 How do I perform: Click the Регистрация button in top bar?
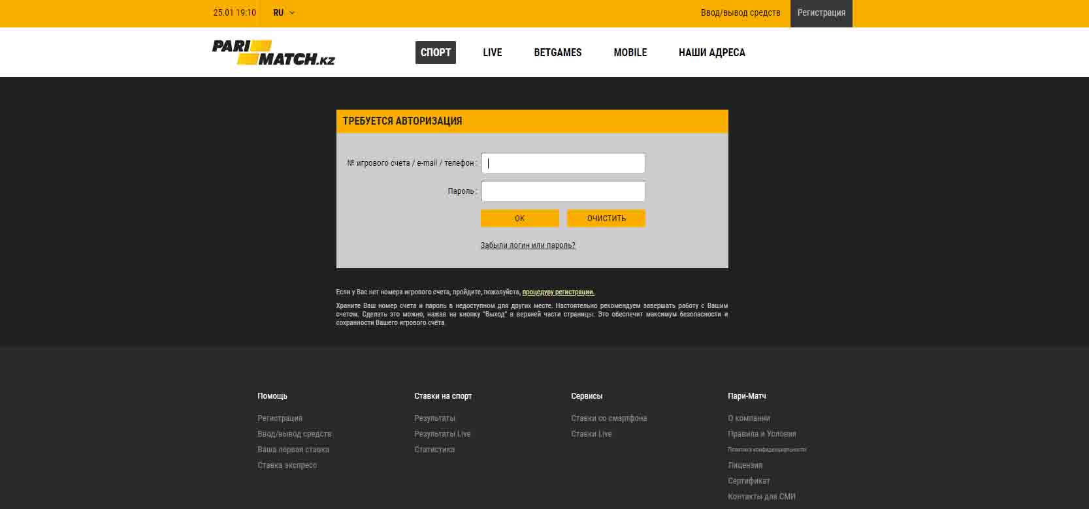[x=821, y=13]
